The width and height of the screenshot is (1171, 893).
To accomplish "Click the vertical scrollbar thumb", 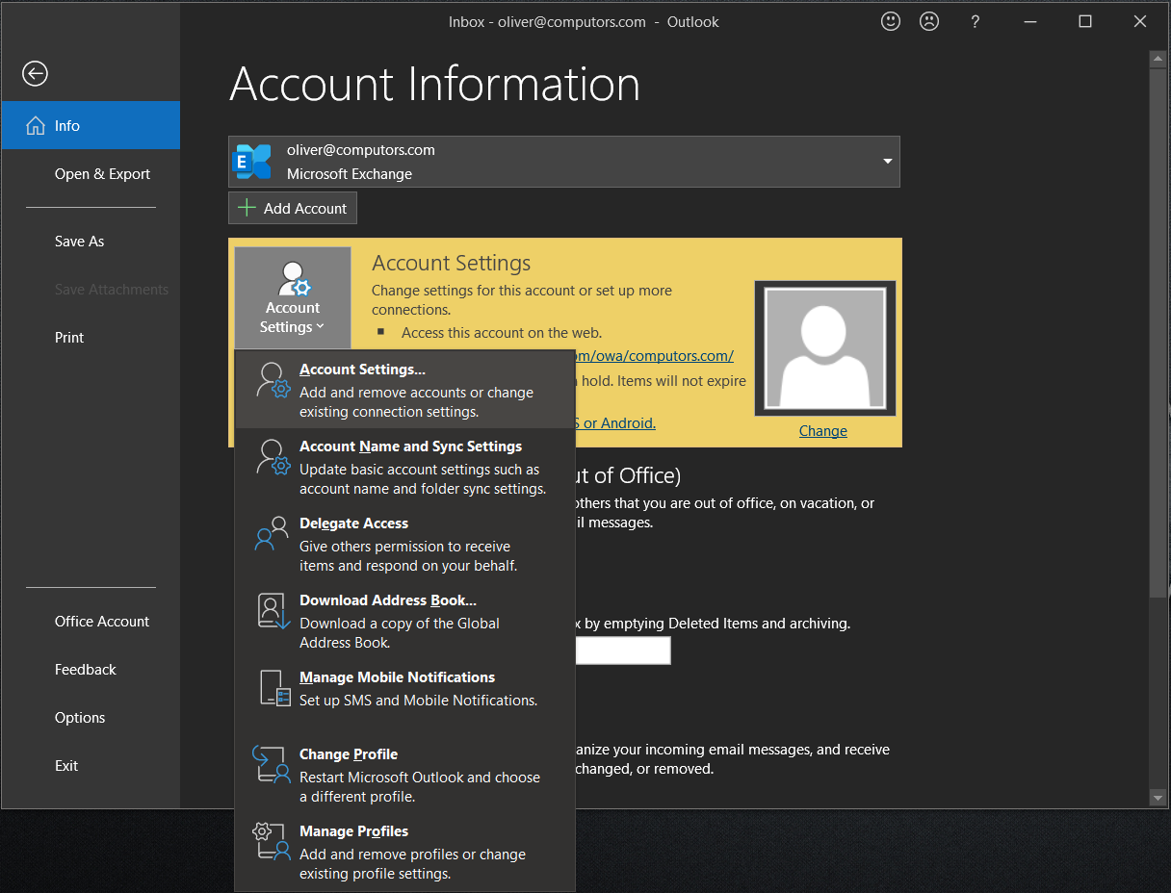I will (x=1158, y=332).
